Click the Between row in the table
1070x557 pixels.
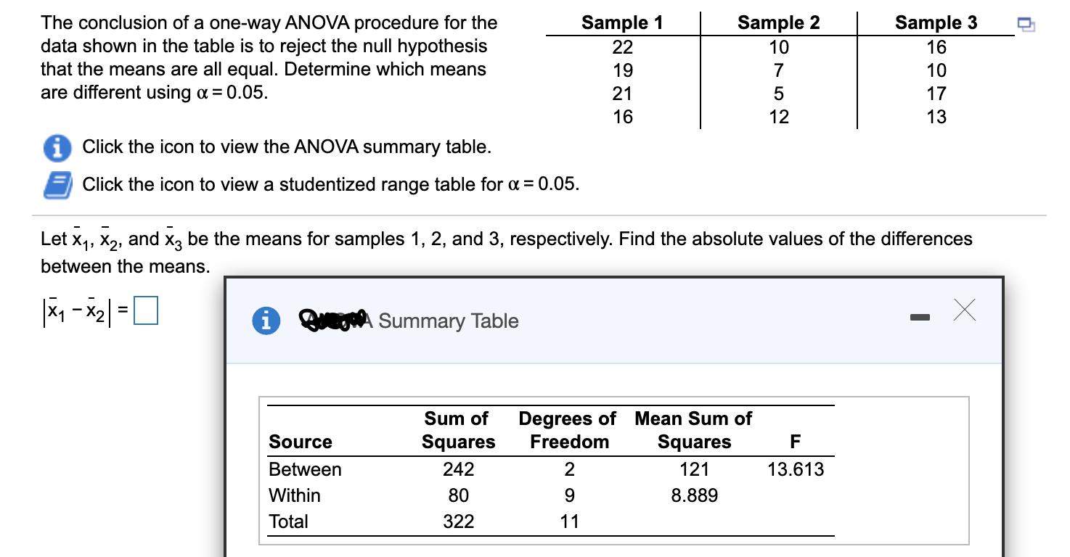tap(305, 469)
